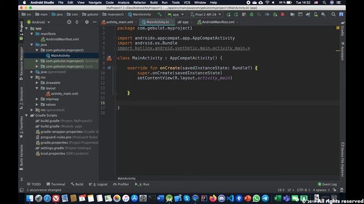Click the Run app icon in toolbar
This screenshot has height=204, width=364.
tap(229, 15)
